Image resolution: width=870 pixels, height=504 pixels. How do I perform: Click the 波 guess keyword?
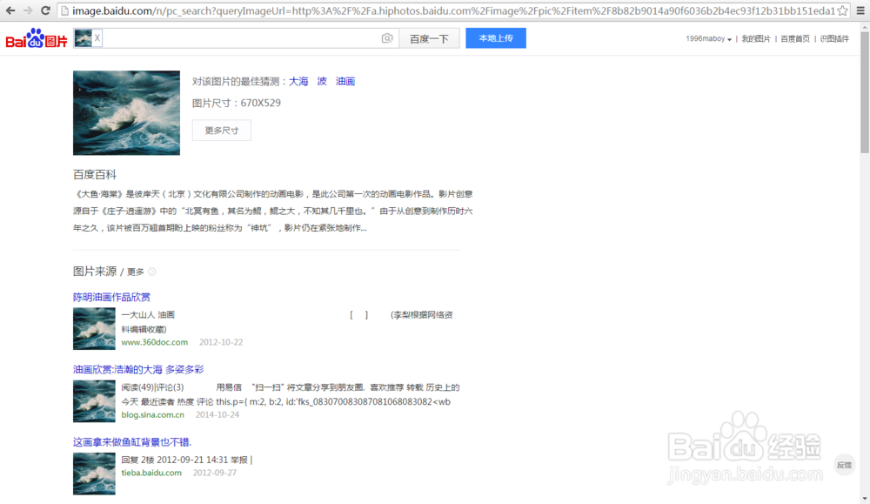[x=322, y=82]
